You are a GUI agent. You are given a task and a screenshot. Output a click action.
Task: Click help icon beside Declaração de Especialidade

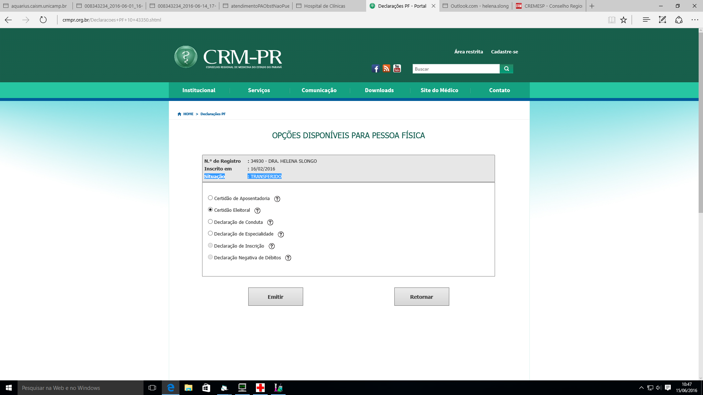[x=281, y=234]
